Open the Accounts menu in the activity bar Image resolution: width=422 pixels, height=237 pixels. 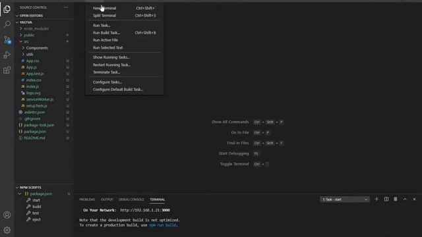[x=7, y=215]
